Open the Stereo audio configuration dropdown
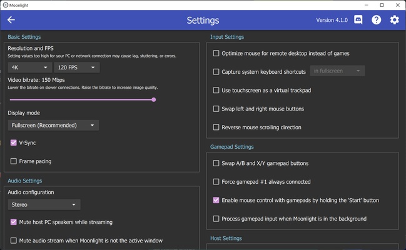 (x=44, y=205)
